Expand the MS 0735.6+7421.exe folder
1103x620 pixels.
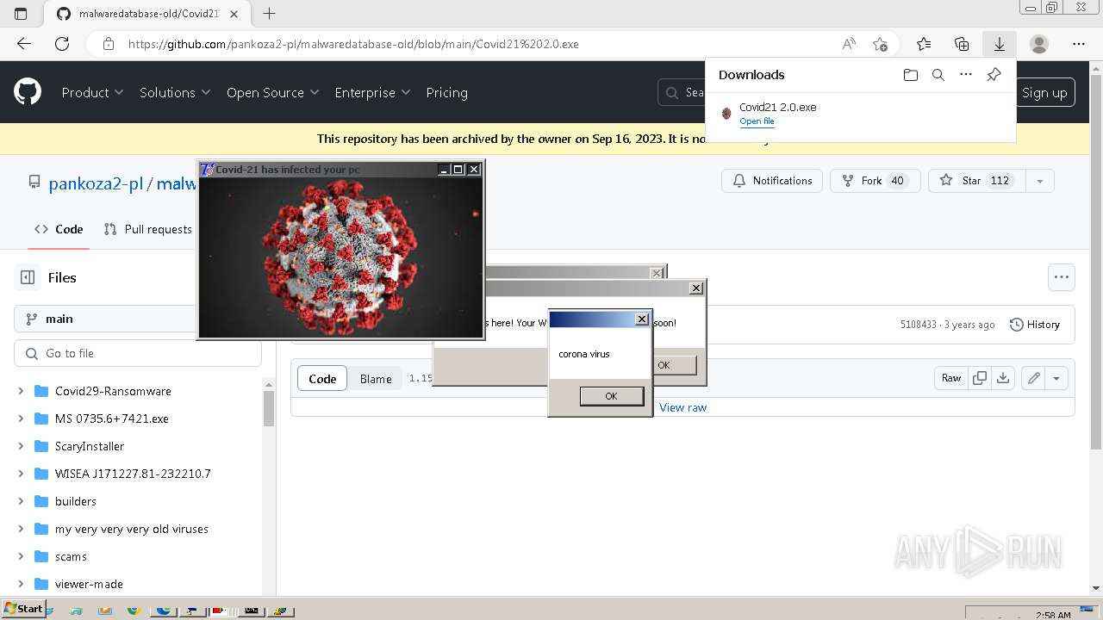pos(21,418)
